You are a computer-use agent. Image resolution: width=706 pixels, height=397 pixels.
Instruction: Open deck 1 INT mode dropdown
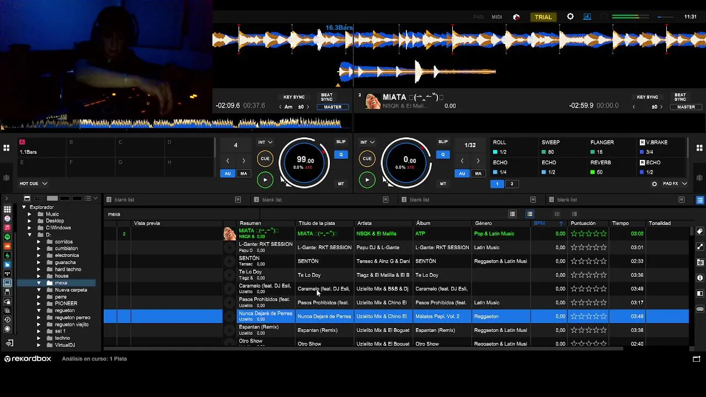point(265,142)
